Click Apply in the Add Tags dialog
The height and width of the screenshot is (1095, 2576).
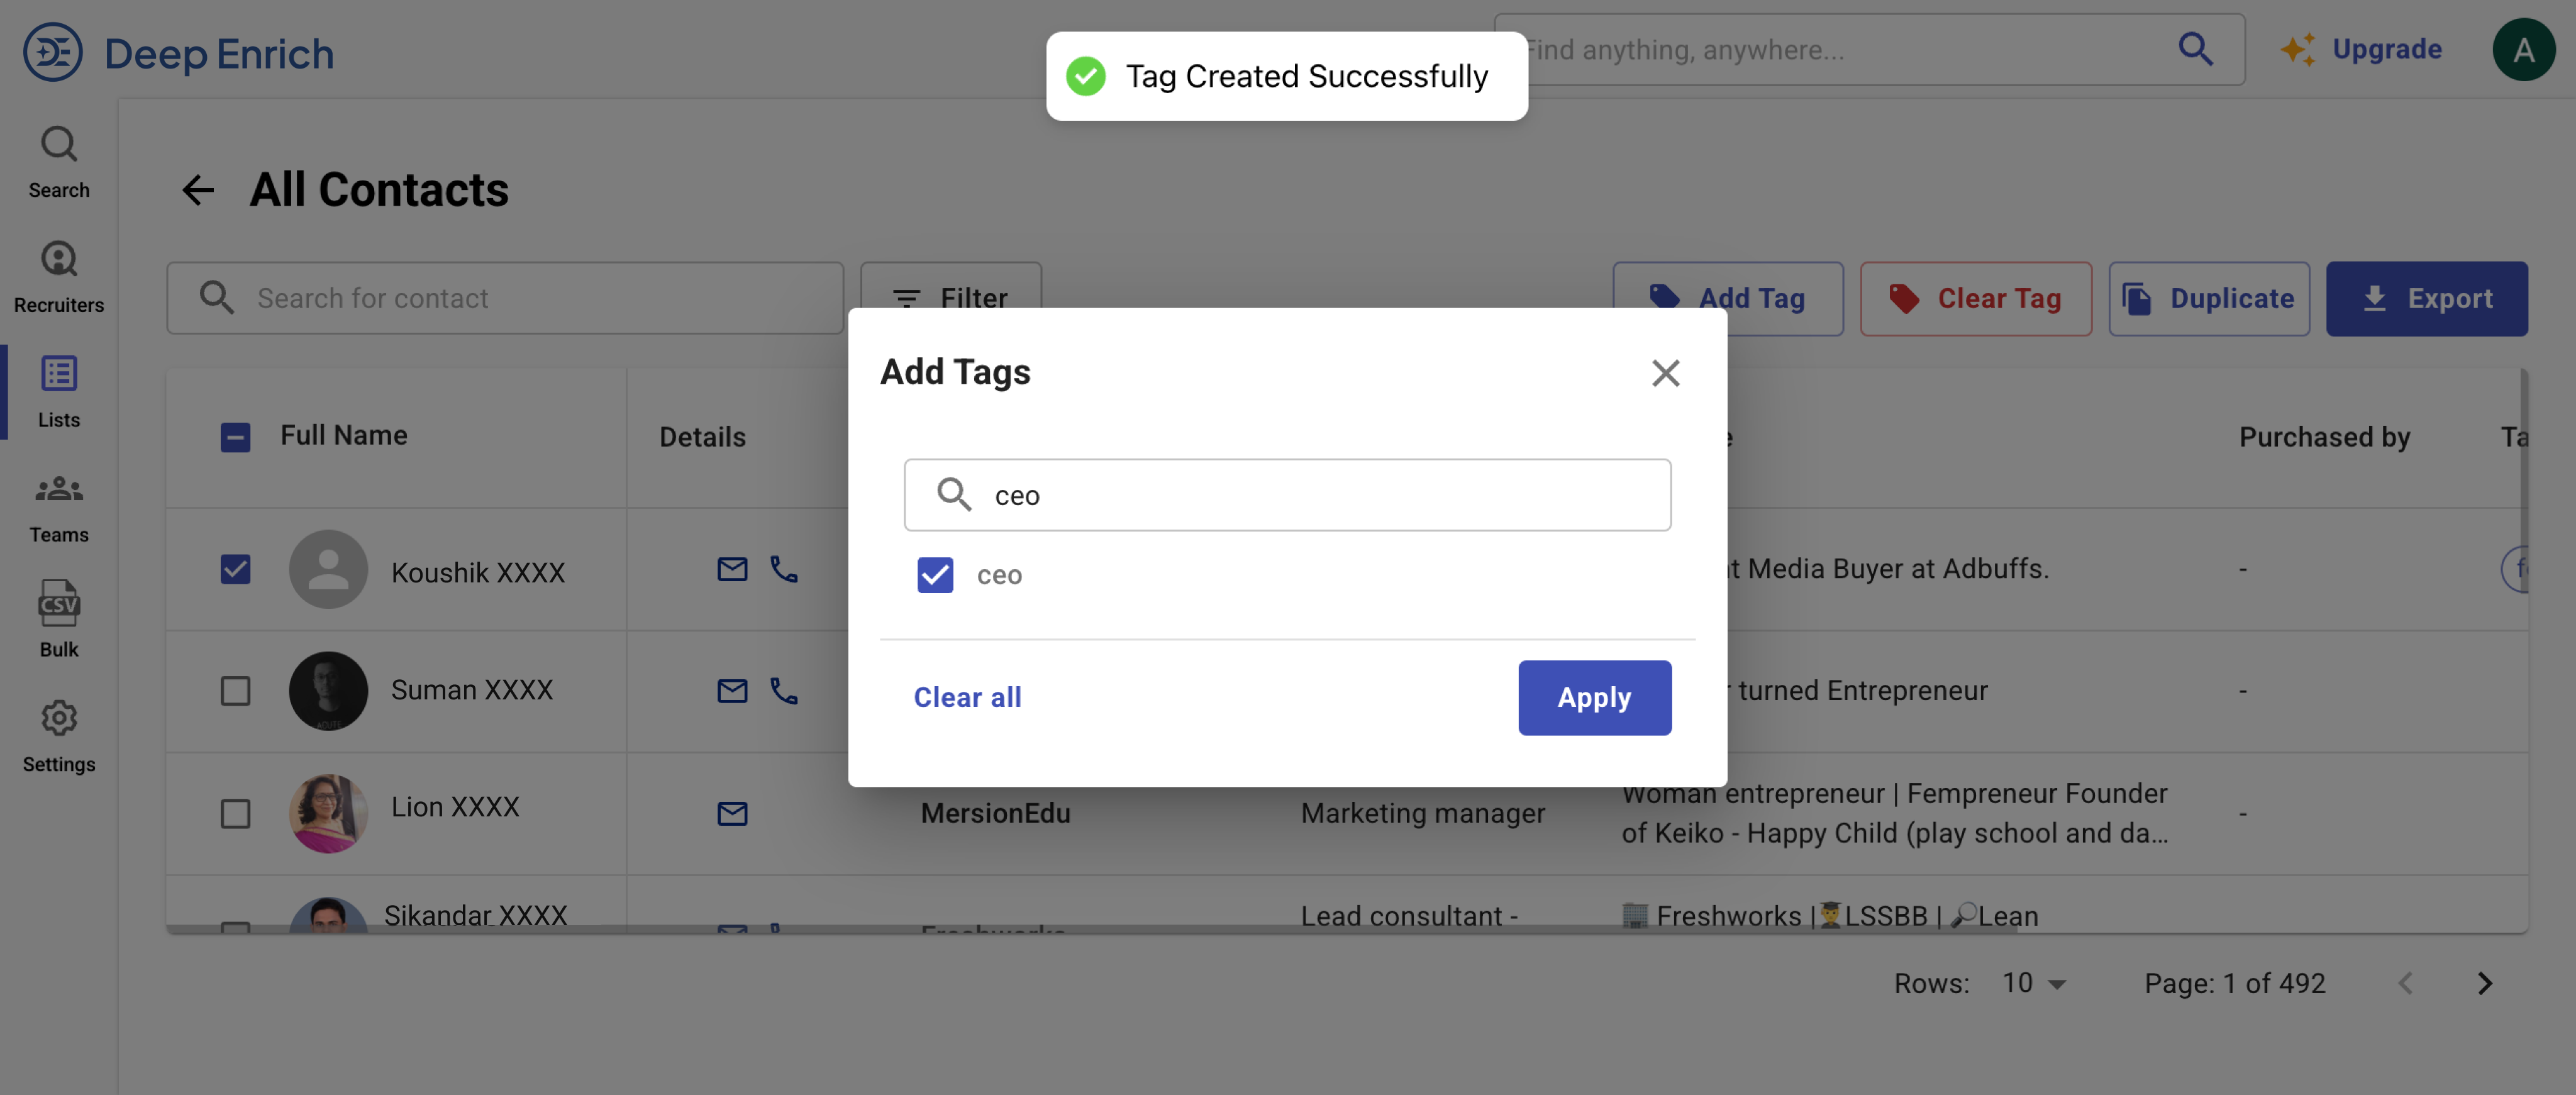coord(1593,697)
